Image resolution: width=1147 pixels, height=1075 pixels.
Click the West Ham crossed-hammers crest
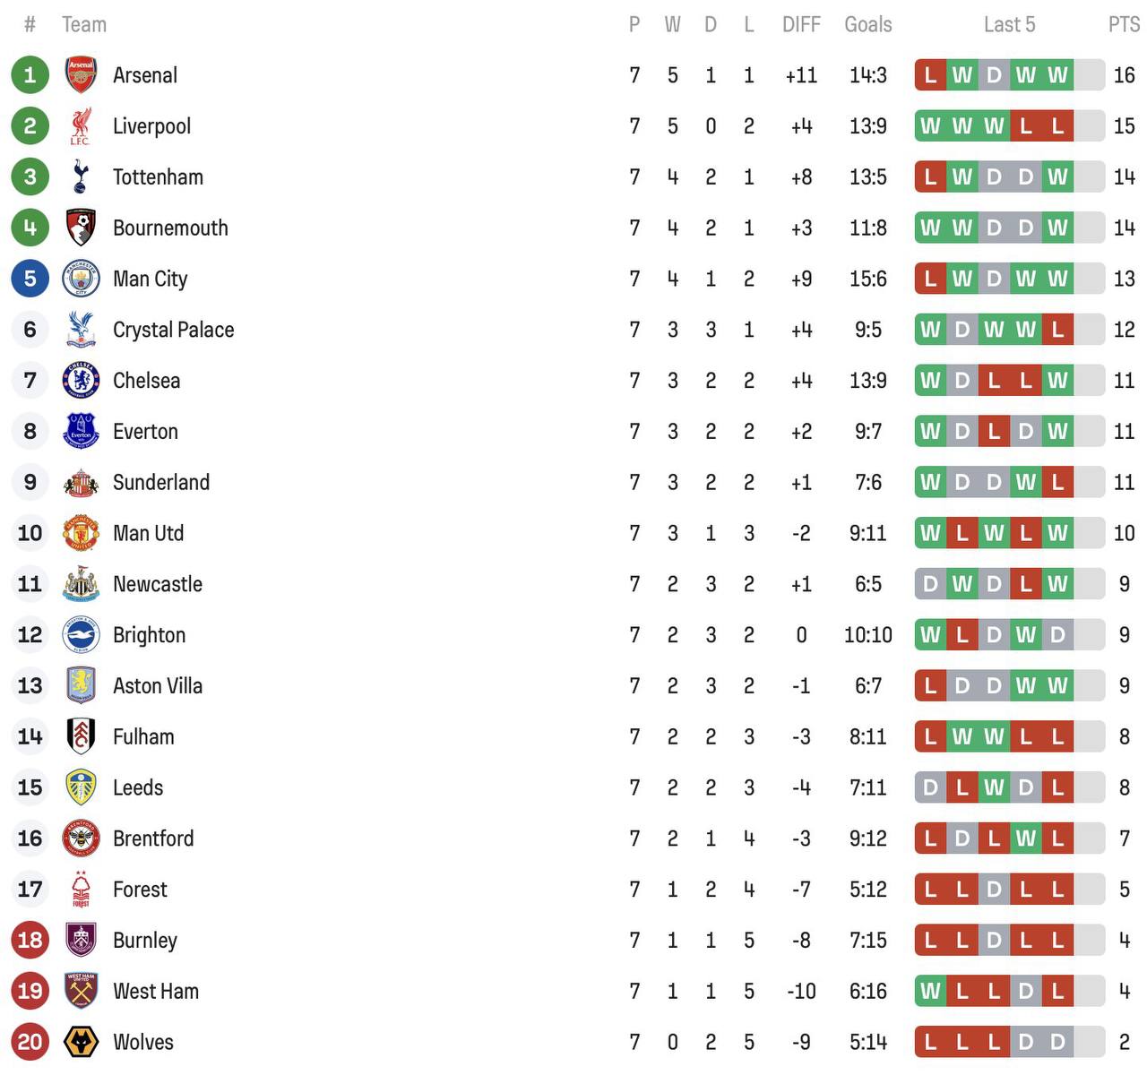point(81,991)
